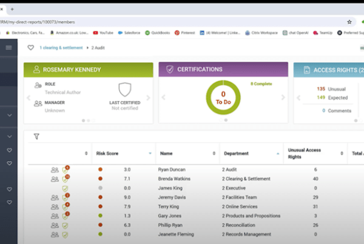This screenshot has width=364, height=244.
Task: Bookmark this page with the browser star
Action: [x=349, y=21]
